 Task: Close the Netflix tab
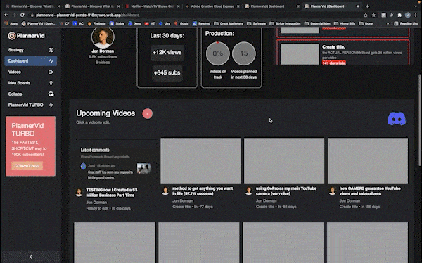(x=178, y=6)
